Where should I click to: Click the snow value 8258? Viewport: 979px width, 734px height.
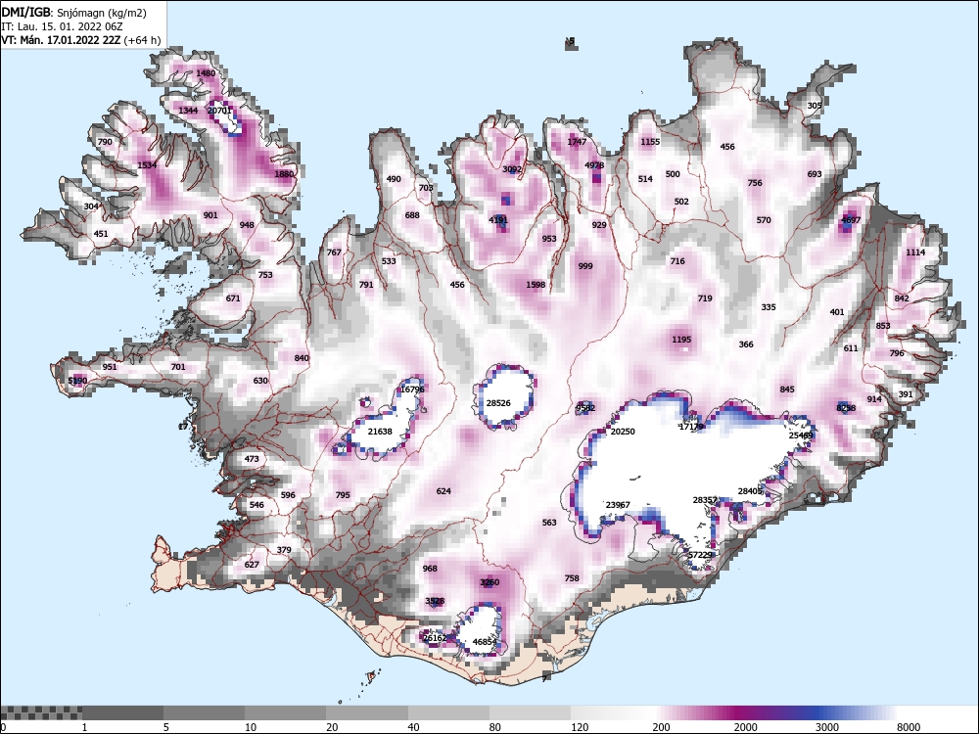846,408
